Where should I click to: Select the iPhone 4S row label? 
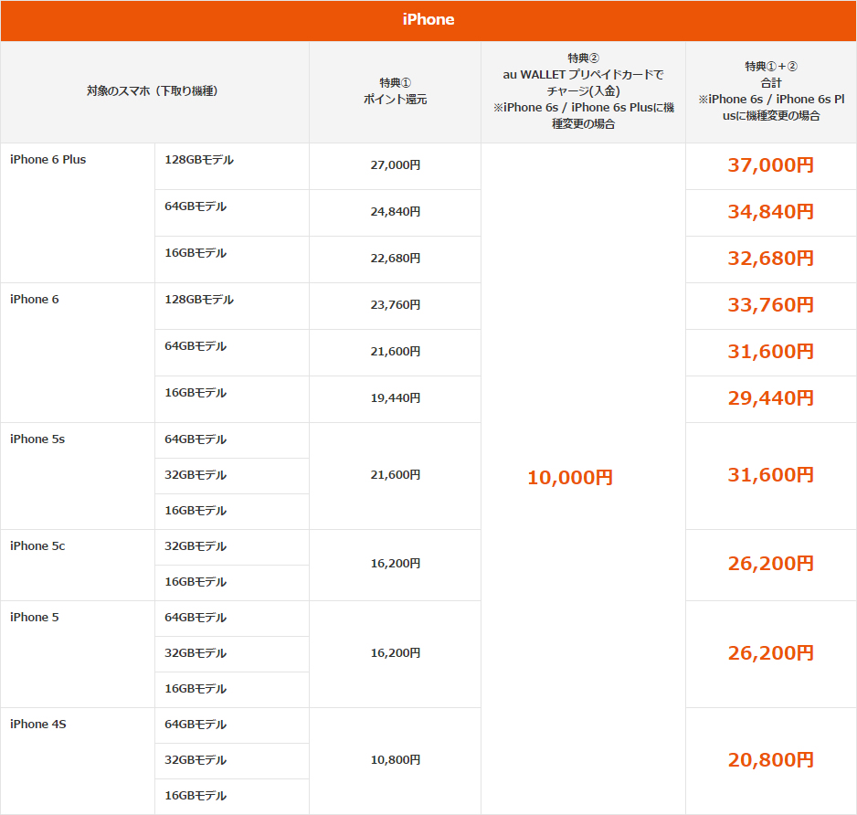pyautogui.click(x=38, y=725)
